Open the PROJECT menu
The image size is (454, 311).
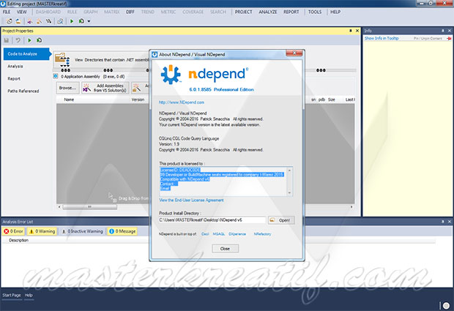point(244,12)
